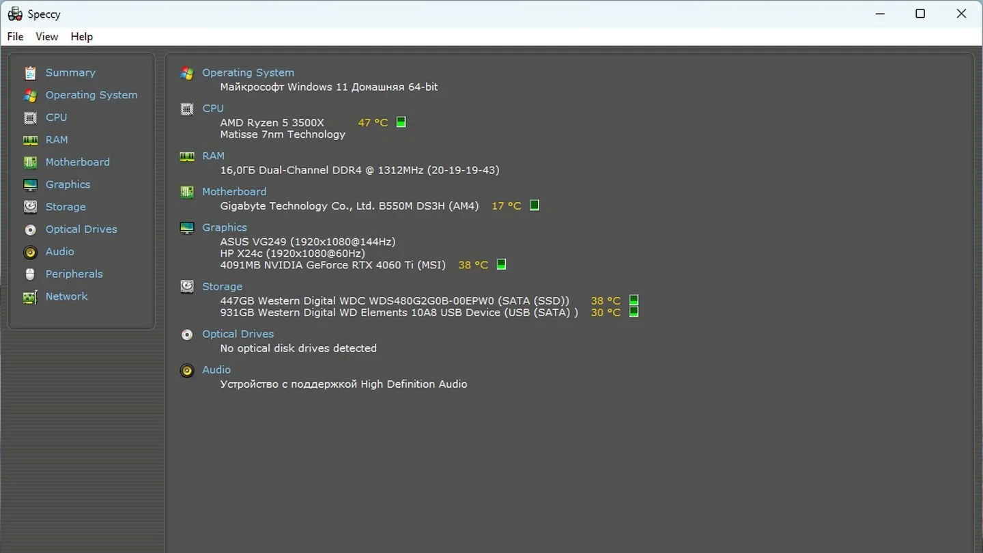Open the Motherboard icon in sidebar
The image size is (983, 553).
(30, 162)
